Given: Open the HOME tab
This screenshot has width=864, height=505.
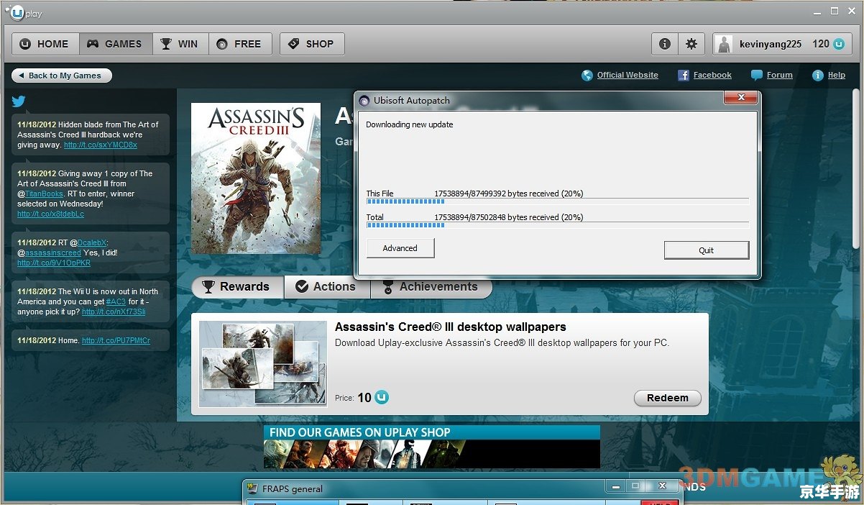Looking at the screenshot, I should tap(46, 44).
